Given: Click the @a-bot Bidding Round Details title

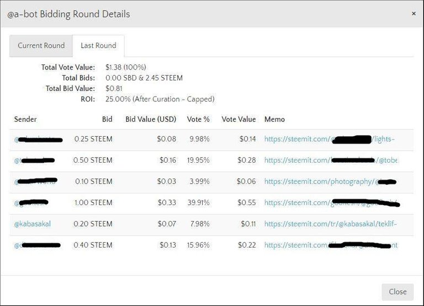Looking at the screenshot, I should click(x=68, y=14).
